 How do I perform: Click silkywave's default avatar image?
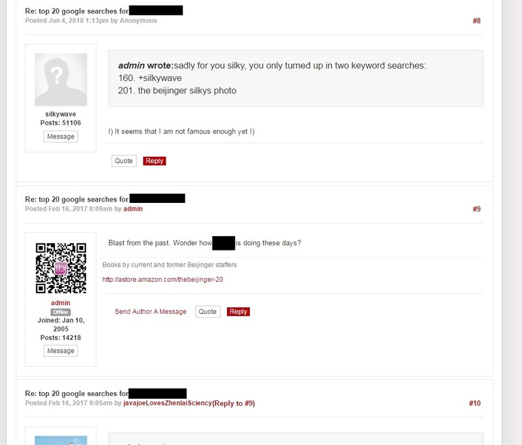(61, 80)
